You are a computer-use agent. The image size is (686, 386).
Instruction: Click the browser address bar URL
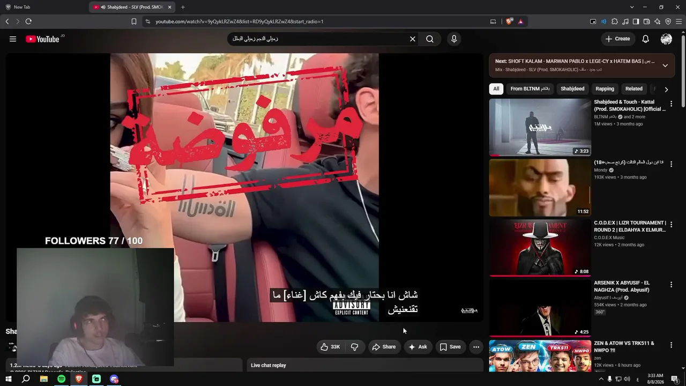(x=239, y=21)
